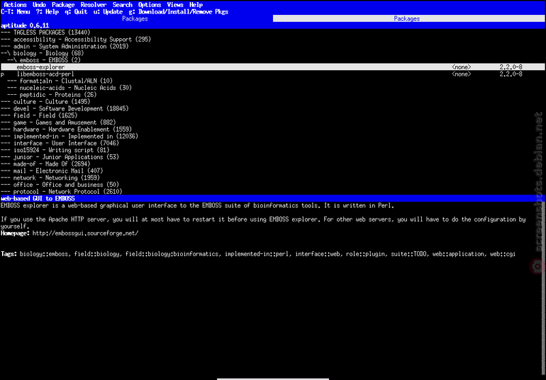The image size is (546, 380).
Task: Expand devel - Software Development group
Action: point(65,109)
